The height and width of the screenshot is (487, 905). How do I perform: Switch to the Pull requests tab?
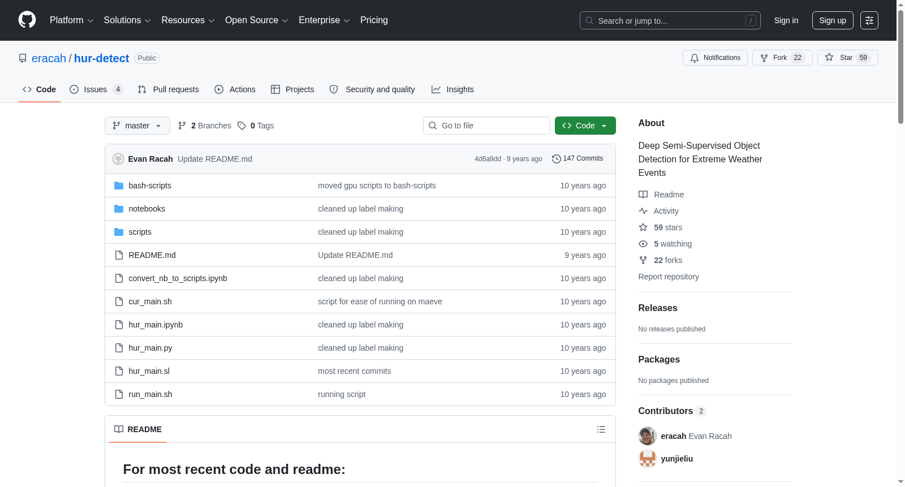pyautogui.click(x=169, y=89)
